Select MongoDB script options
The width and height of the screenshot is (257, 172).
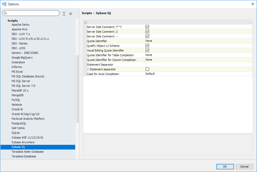pyautogui.click(x=18, y=95)
